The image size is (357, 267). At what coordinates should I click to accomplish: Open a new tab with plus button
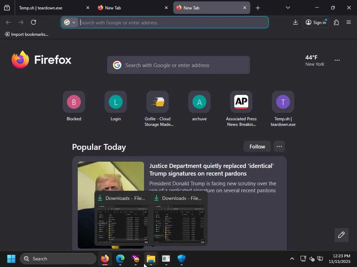[258, 8]
